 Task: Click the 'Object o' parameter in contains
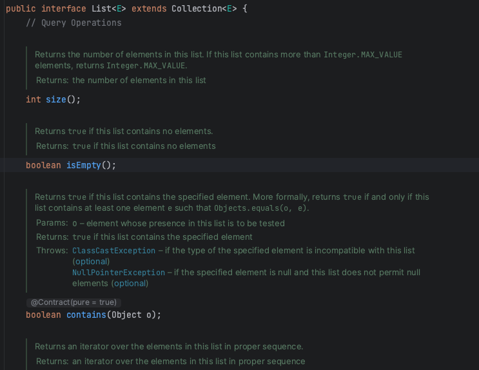click(132, 315)
